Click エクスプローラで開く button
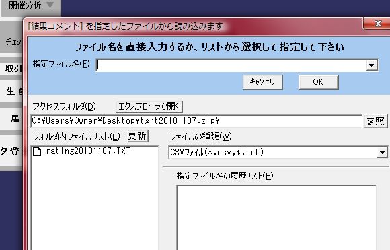 [x=149, y=107]
